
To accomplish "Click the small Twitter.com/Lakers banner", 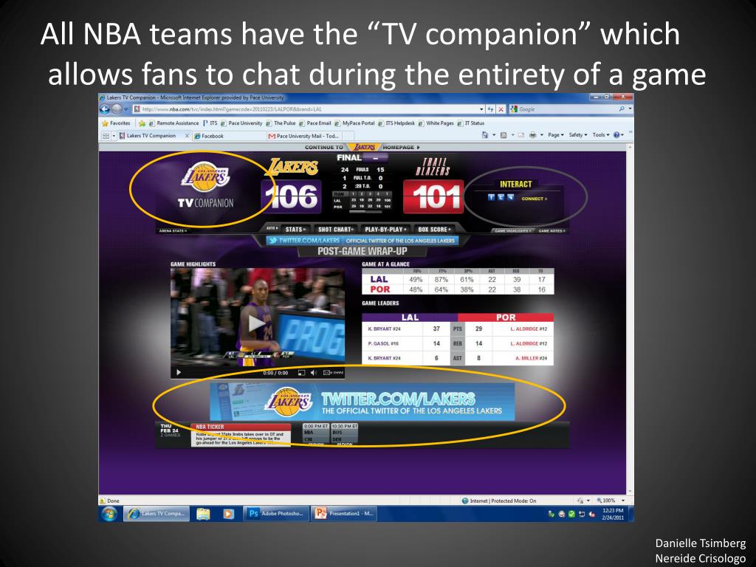I will pos(362,240).
